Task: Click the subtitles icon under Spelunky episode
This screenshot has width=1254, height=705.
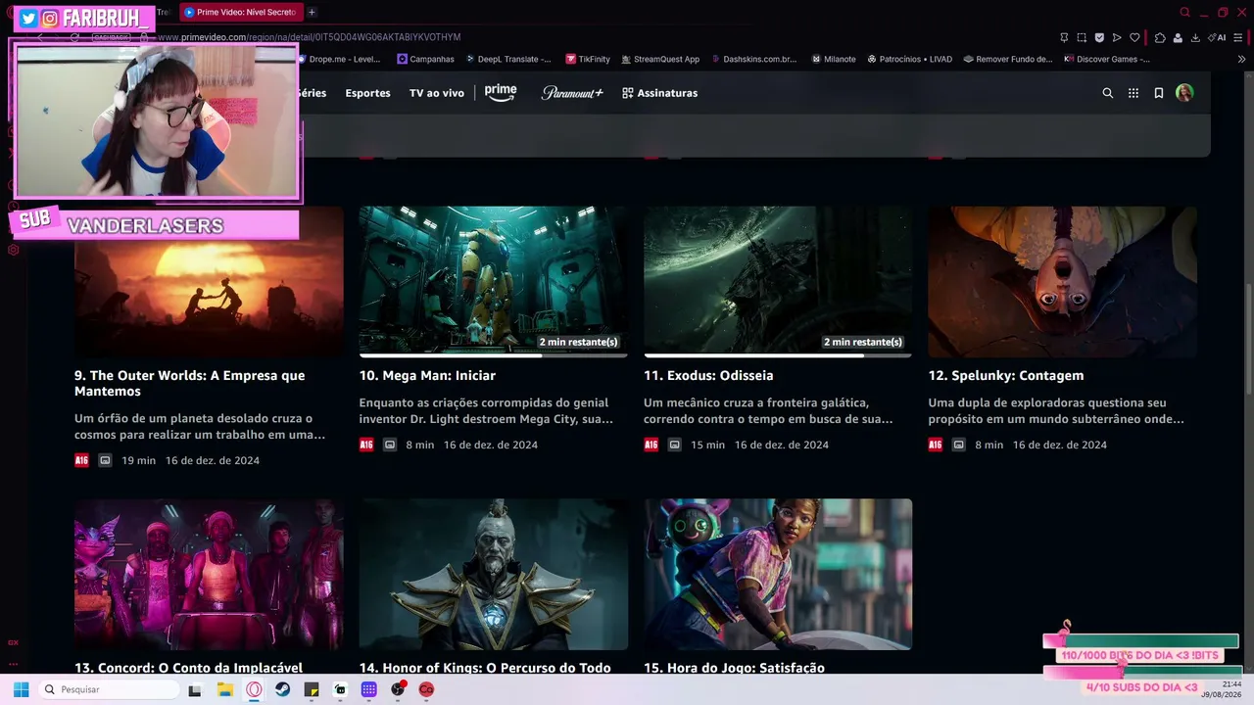Action: pyautogui.click(x=958, y=445)
